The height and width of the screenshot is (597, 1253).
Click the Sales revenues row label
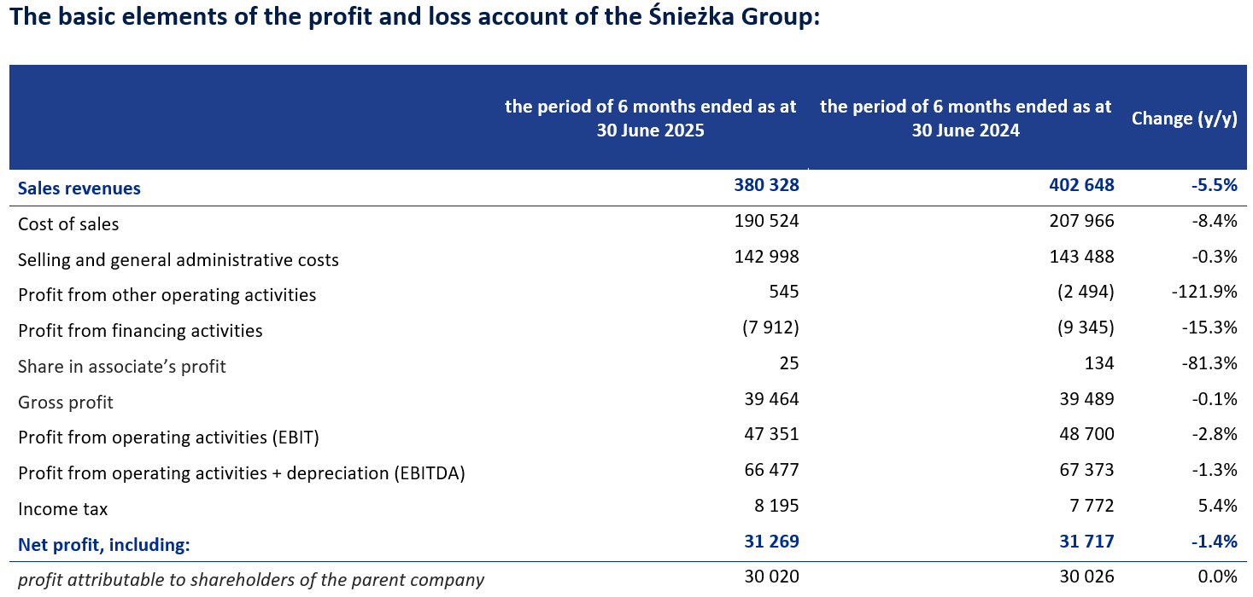coord(79,188)
